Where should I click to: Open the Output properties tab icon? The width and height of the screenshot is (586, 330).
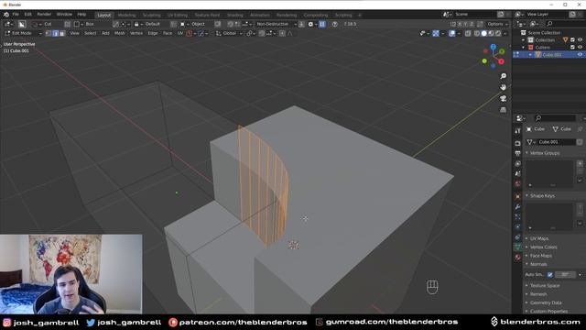(x=517, y=153)
